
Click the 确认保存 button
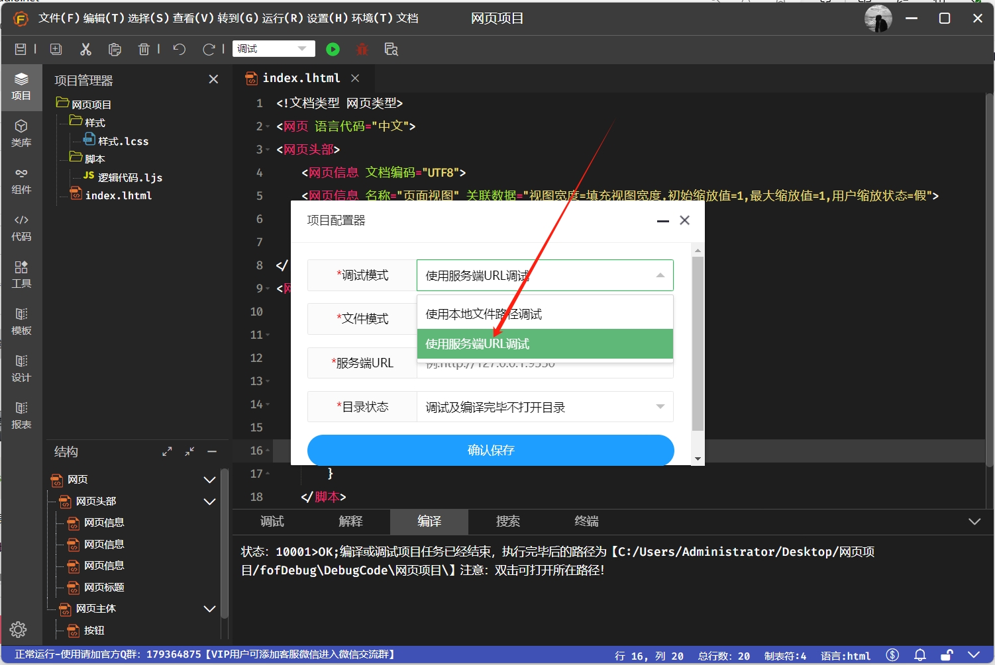(491, 450)
